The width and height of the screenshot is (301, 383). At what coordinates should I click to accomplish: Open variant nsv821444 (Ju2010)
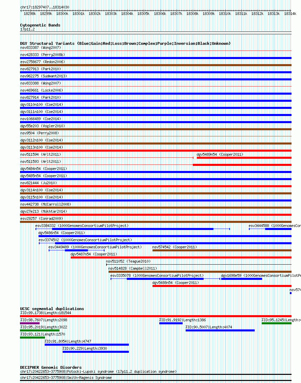pyautogui.click(x=39, y=183)
